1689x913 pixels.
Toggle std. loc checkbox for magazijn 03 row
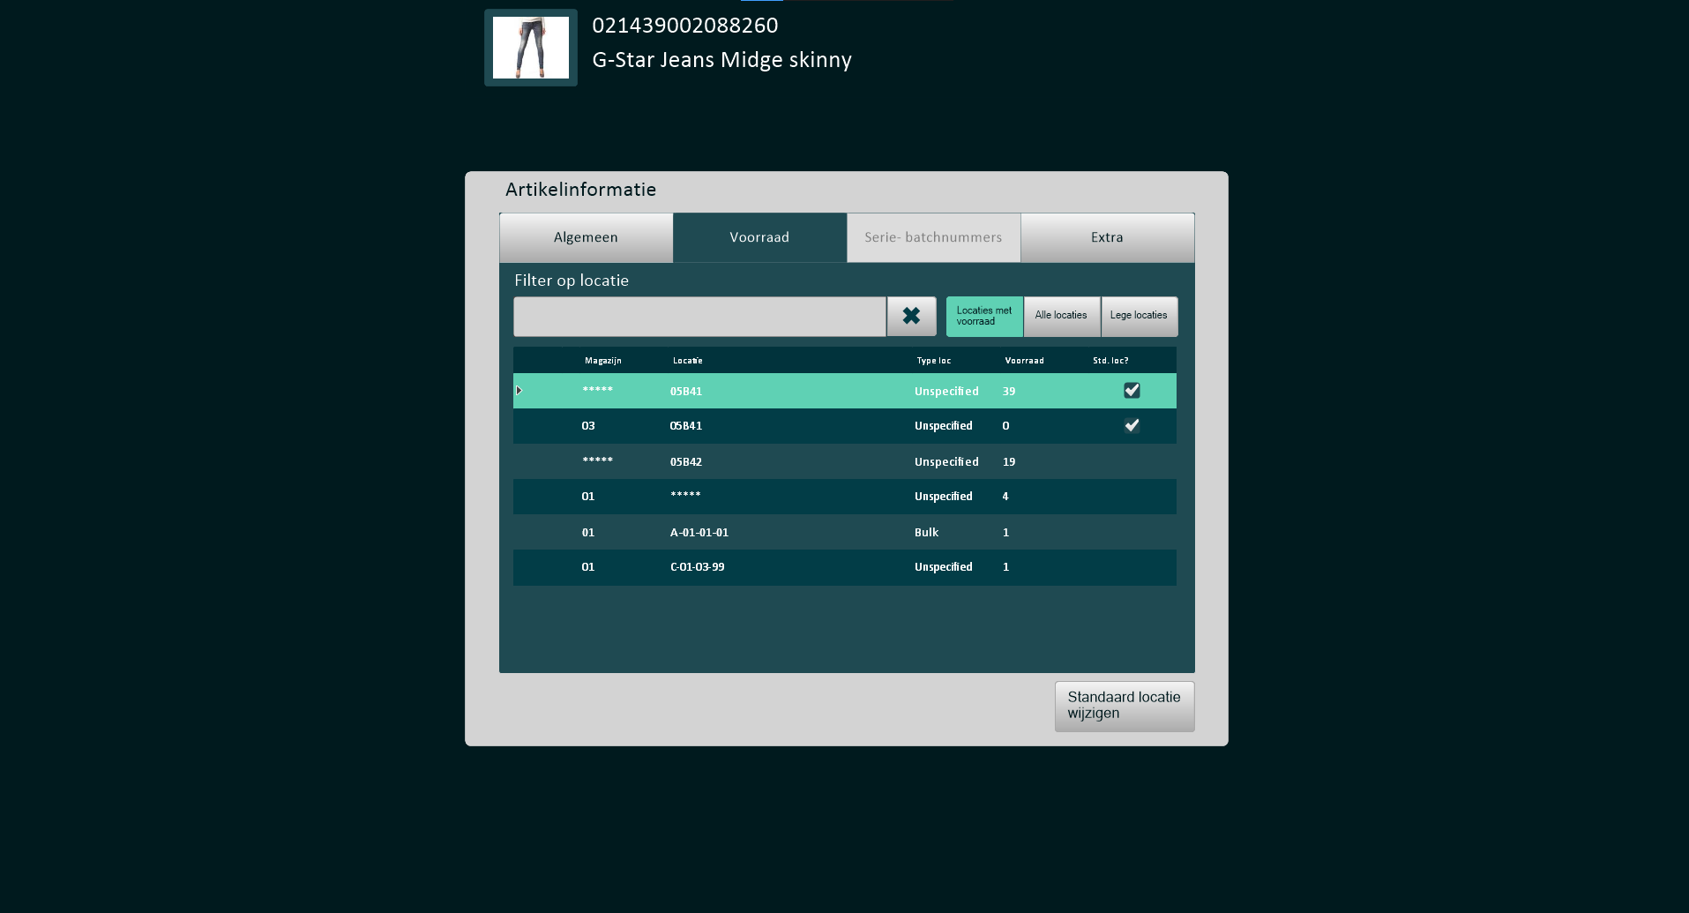pyautogui.click(x=1132, y=426)
